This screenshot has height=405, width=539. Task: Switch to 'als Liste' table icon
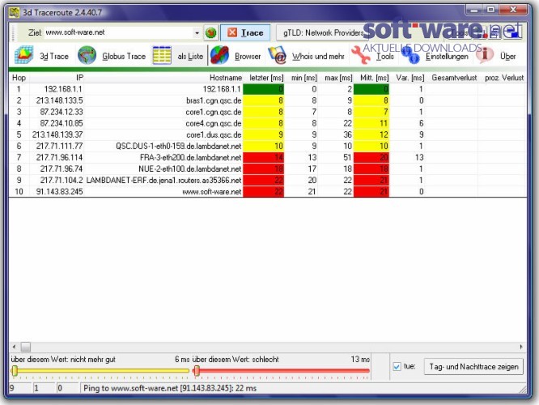[x=162, y=55]
